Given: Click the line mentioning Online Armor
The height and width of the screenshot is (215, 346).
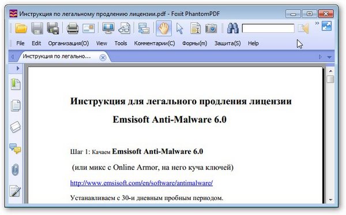Looking at the screenshot, I should tap(153, 168).
